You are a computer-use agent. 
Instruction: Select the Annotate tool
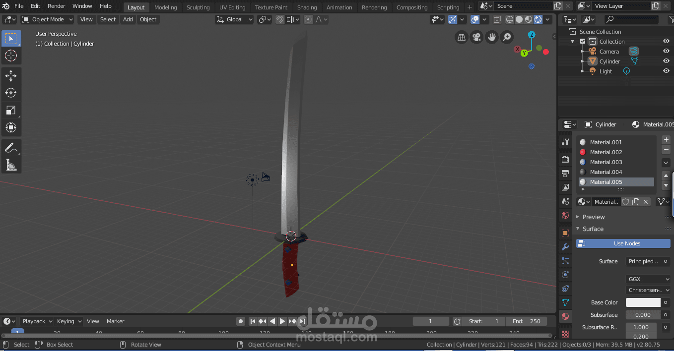tap(11, 147)
